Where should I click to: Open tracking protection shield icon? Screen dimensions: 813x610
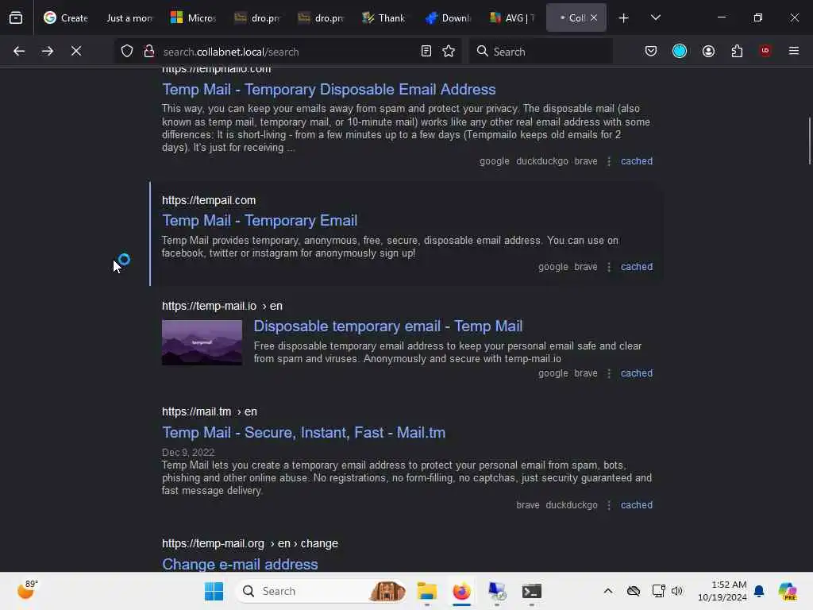point(127,51)
